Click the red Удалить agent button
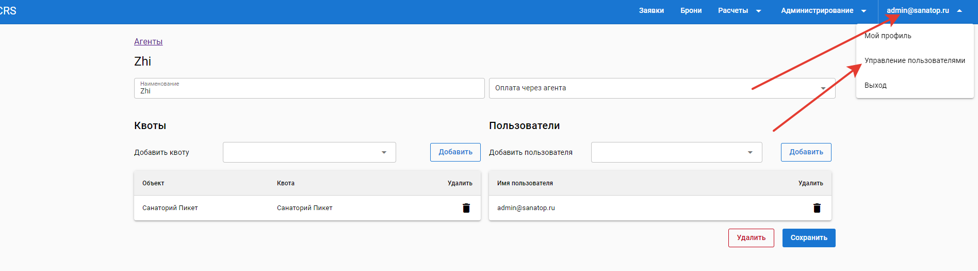The width and height of the screenshot is (978, 271). click(751, 238)
